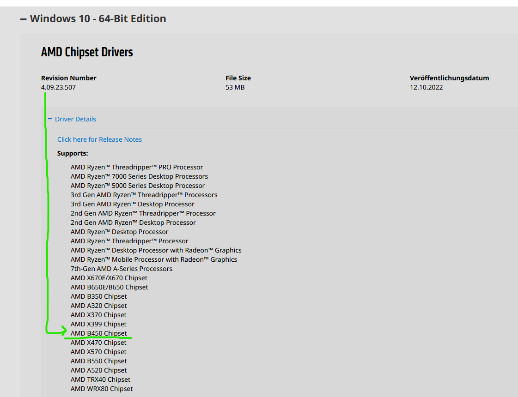518x397 pixels.
Task: Select AMD A520 Chipset entry
Action: click(99, 371)
